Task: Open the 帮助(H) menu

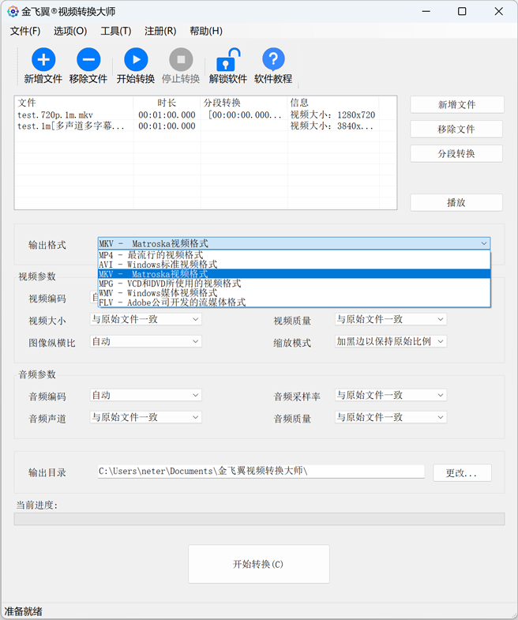Action: (206, 31)
